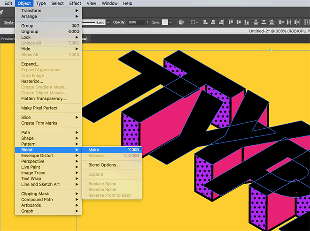Choose Make Pixel Perfect menu entry

tap(39, 108)
